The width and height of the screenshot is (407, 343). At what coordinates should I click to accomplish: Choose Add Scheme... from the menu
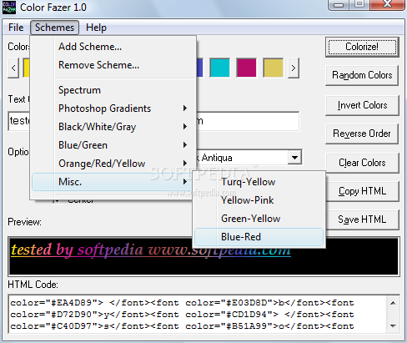click(x=114, y=47)
